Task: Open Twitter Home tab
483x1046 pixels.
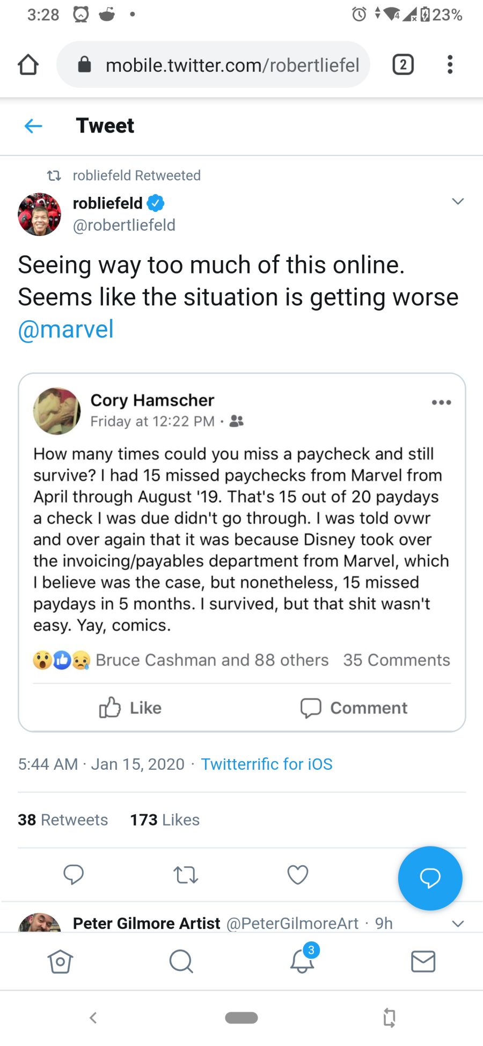Action: coord(60,961)
